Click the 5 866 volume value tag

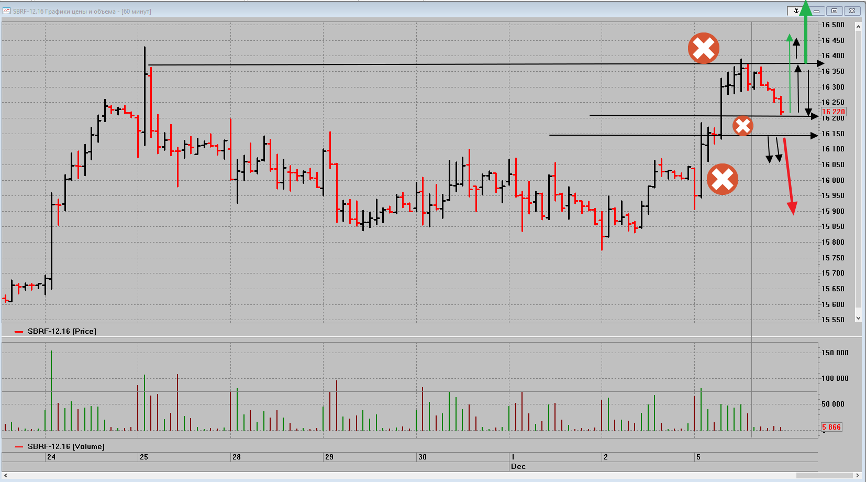pyautogui.click(x=831, y=427)
